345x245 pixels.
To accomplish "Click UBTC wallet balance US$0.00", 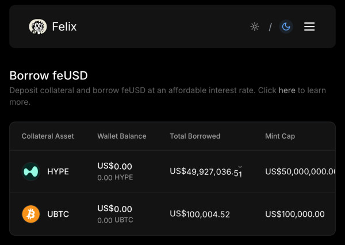I will click(x=115, y=209).
